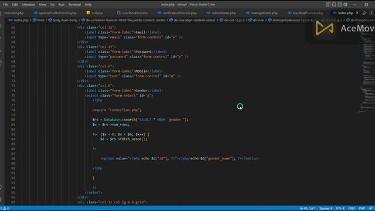Open the index.php breadcrumb

click(19, 20)
